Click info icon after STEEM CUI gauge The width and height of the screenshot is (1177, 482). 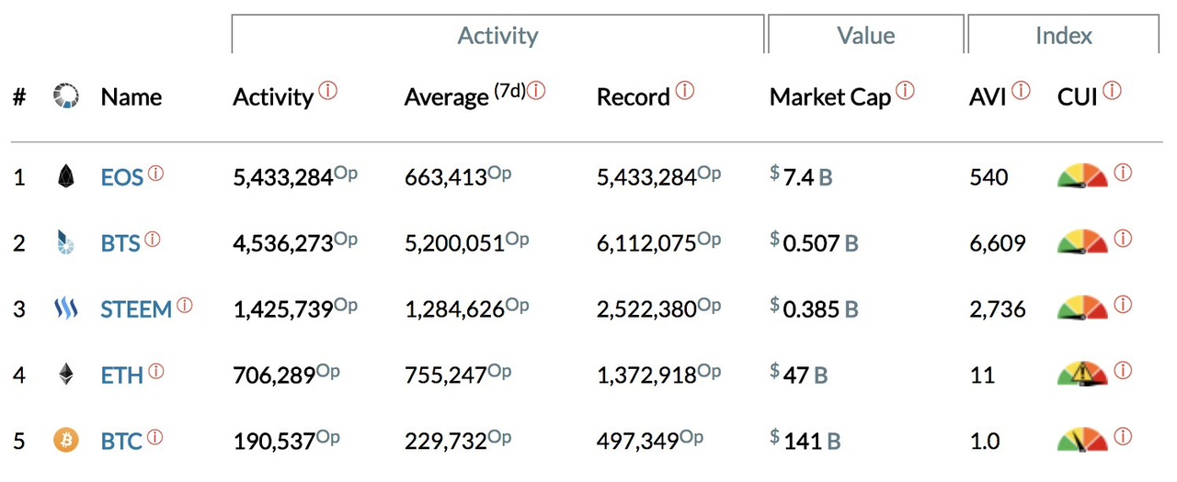[x=1123, y=305]
